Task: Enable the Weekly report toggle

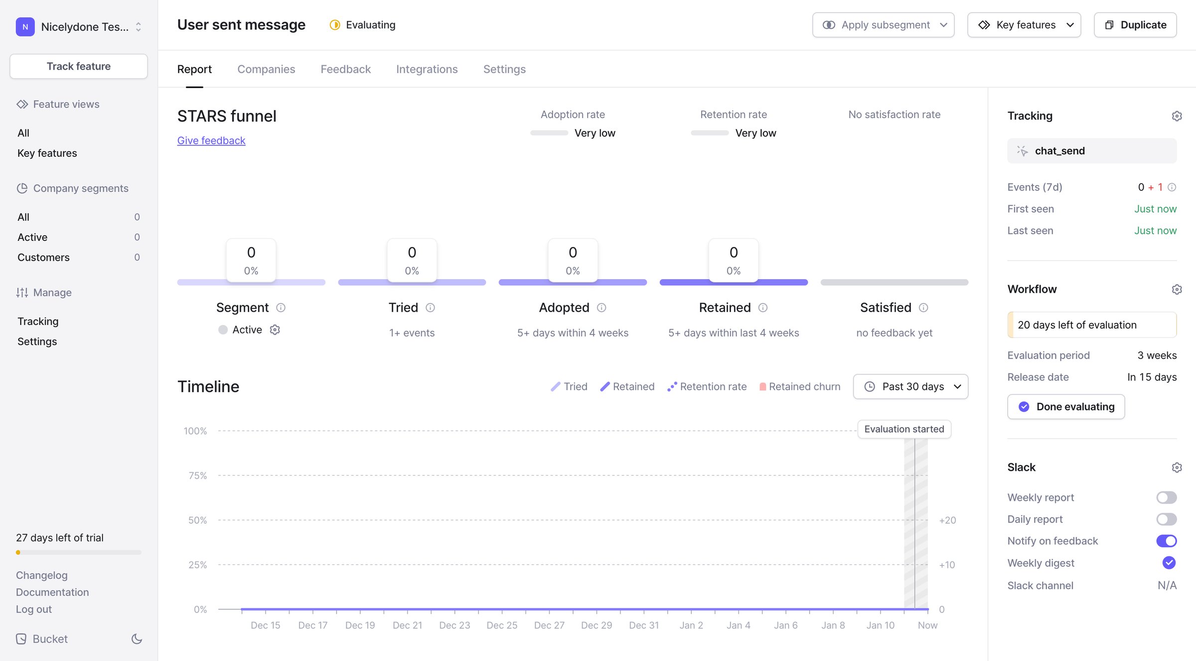Action: click(x=1167, y=498)
